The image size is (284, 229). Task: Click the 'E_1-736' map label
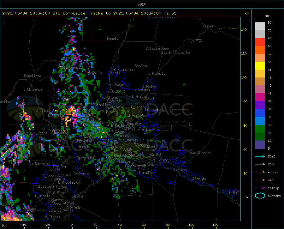click(195, 41)
